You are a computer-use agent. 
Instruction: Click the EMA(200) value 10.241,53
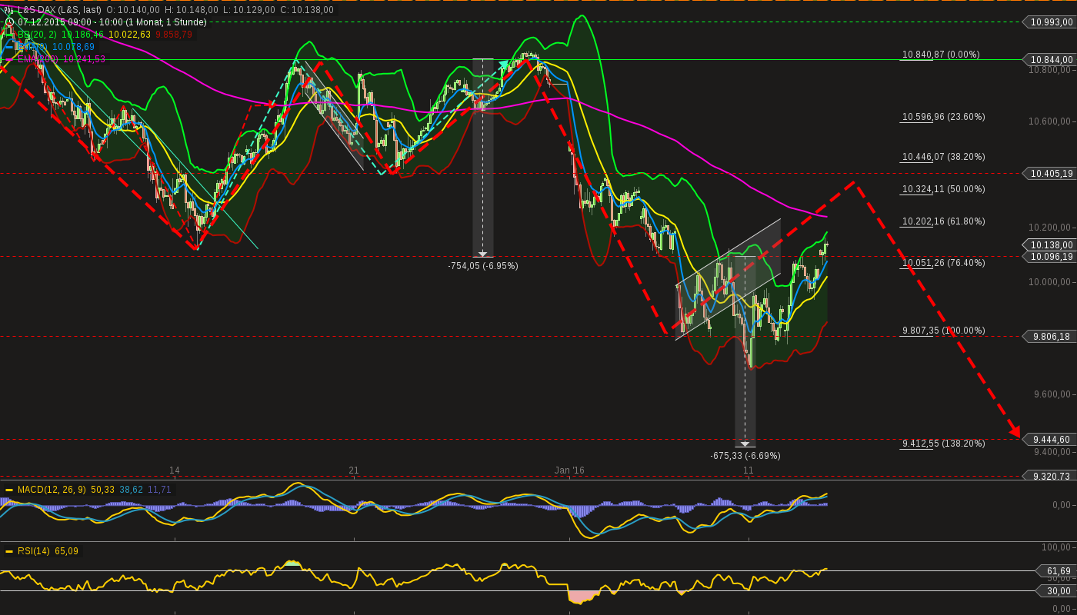click(85, 59)
